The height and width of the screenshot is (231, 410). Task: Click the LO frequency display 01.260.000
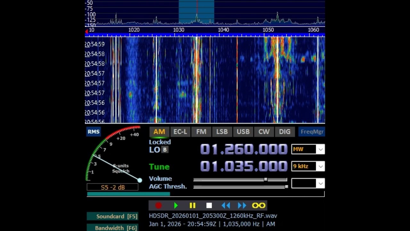point(244,149)
